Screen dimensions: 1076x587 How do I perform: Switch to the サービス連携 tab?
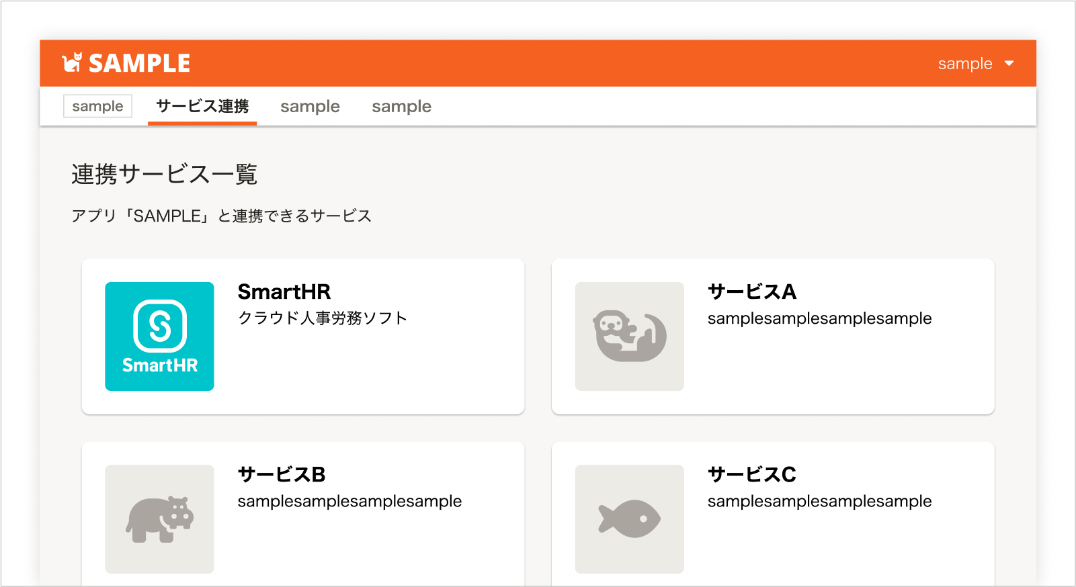(x=202, y=106)
